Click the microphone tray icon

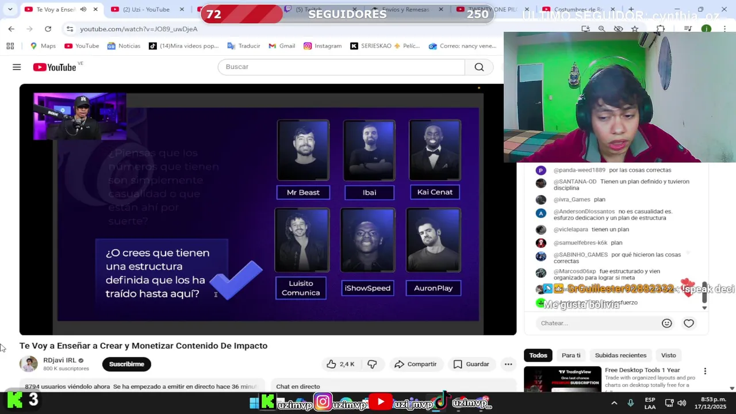click(x=631, y=403)
